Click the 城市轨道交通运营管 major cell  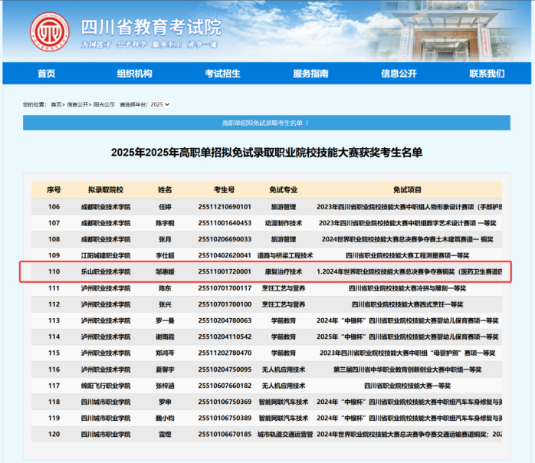285,435
